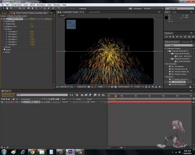Enable motion blur in timeline switches
195x155 pixels.
coord(90,95)
